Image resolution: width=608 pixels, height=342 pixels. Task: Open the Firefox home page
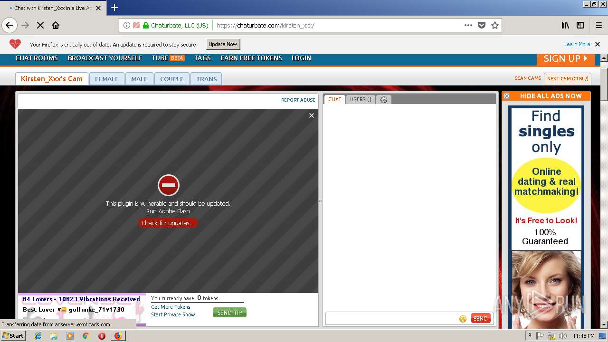coord(56,25)
